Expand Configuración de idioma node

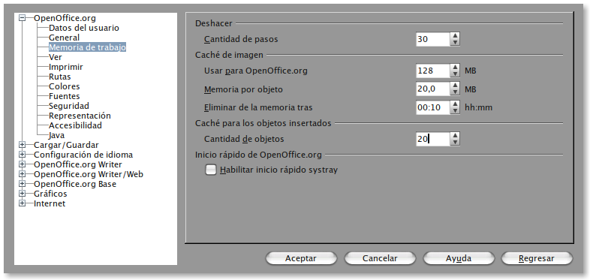(23, 155)
